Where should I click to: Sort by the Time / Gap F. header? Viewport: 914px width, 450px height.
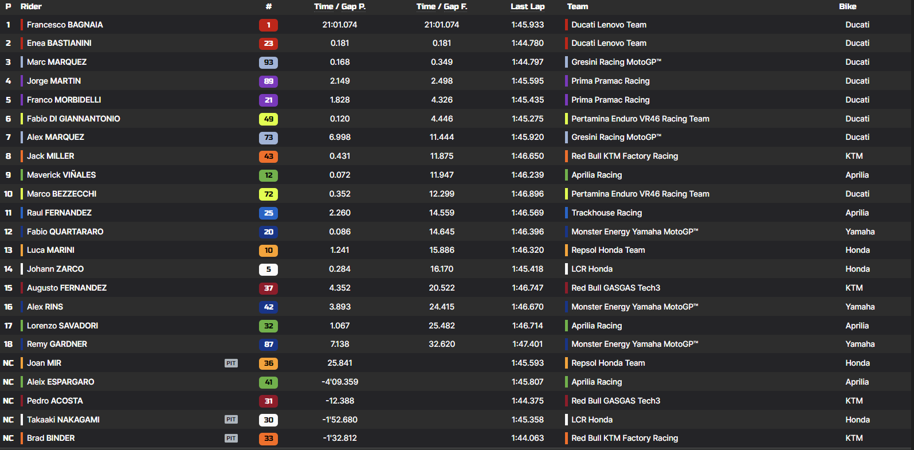[442, 6]
